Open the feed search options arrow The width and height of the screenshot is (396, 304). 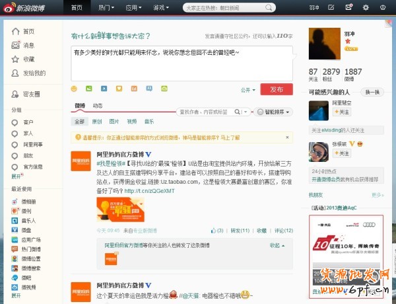pyautogui.click(x=246, y=112)
